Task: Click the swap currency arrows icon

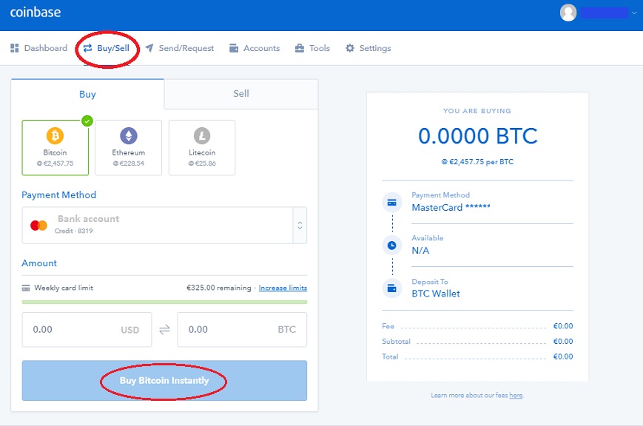Action: coord(164,330)
